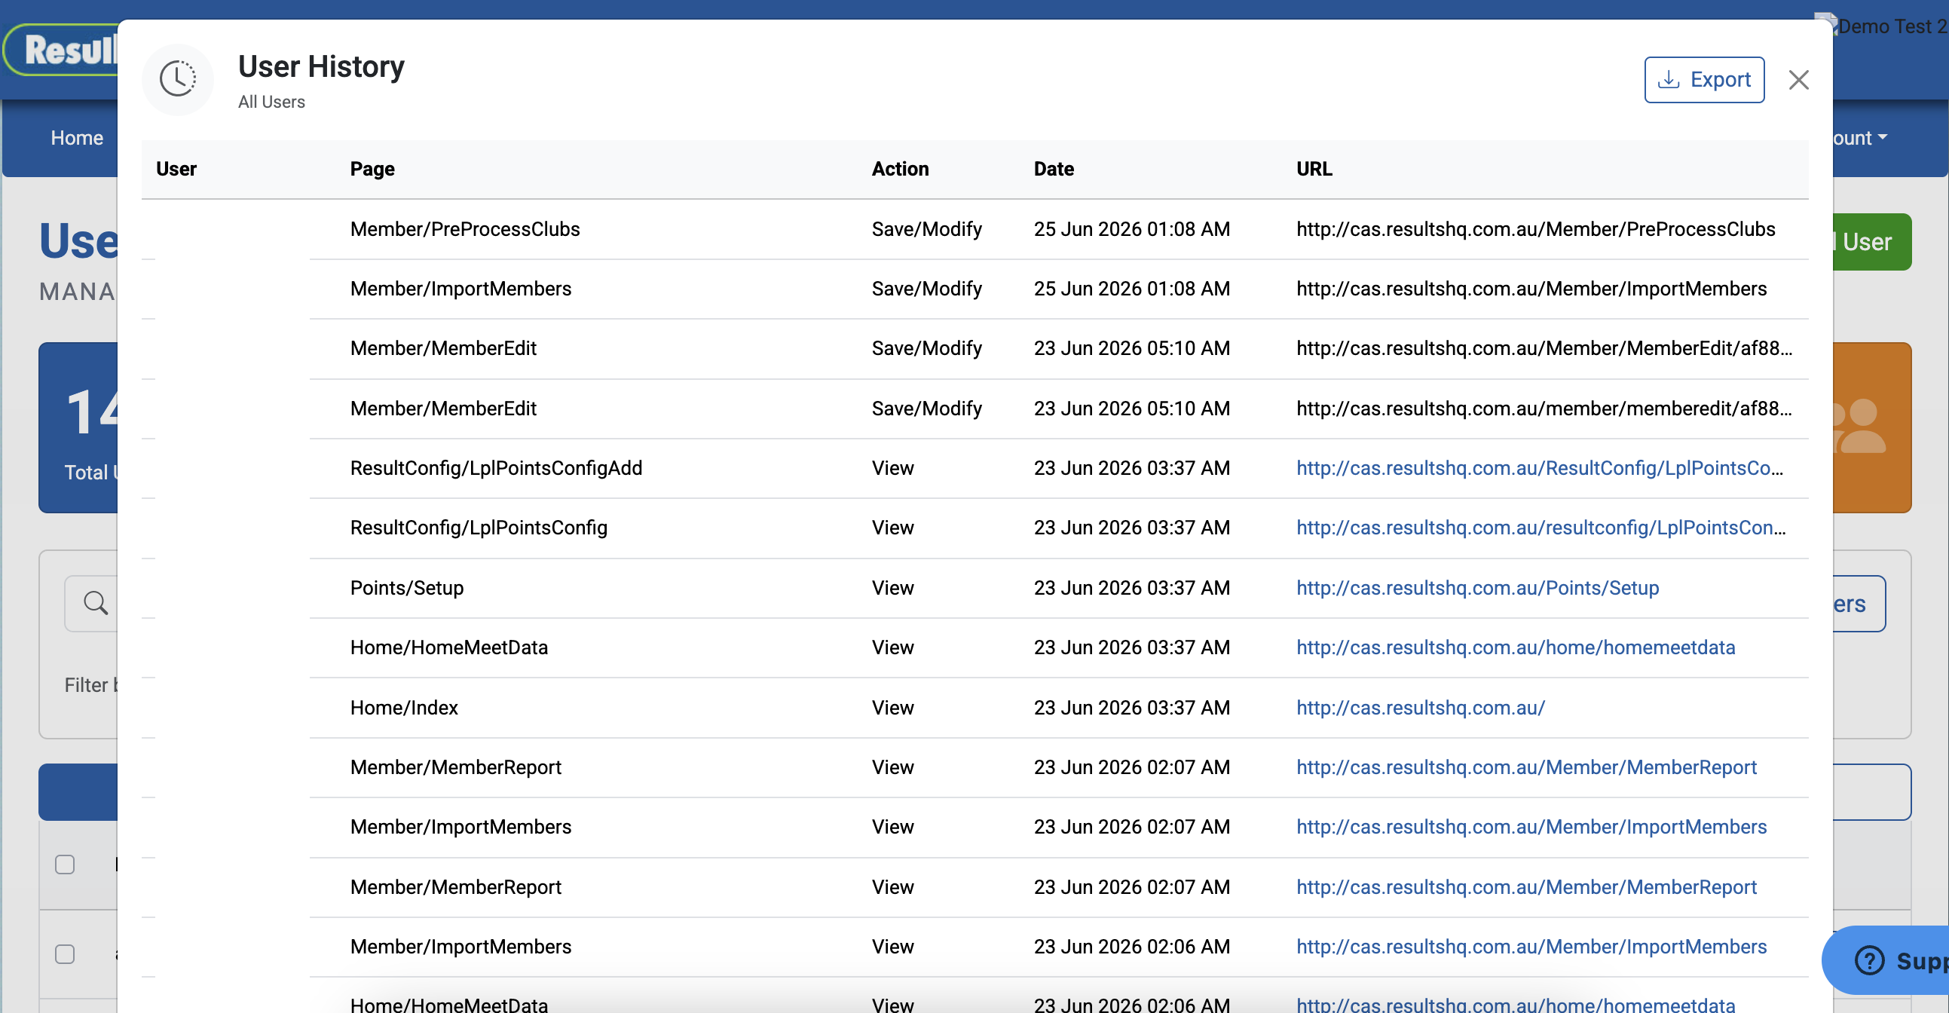
Task: Open the Home menu in background page
Action: pos(76,138)
